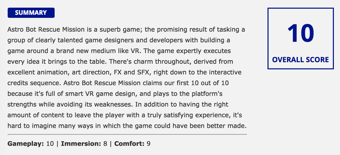This screenshot has height=155, width=340.
Task: Click the Gameplay score value 10
Action: (50, 144)
